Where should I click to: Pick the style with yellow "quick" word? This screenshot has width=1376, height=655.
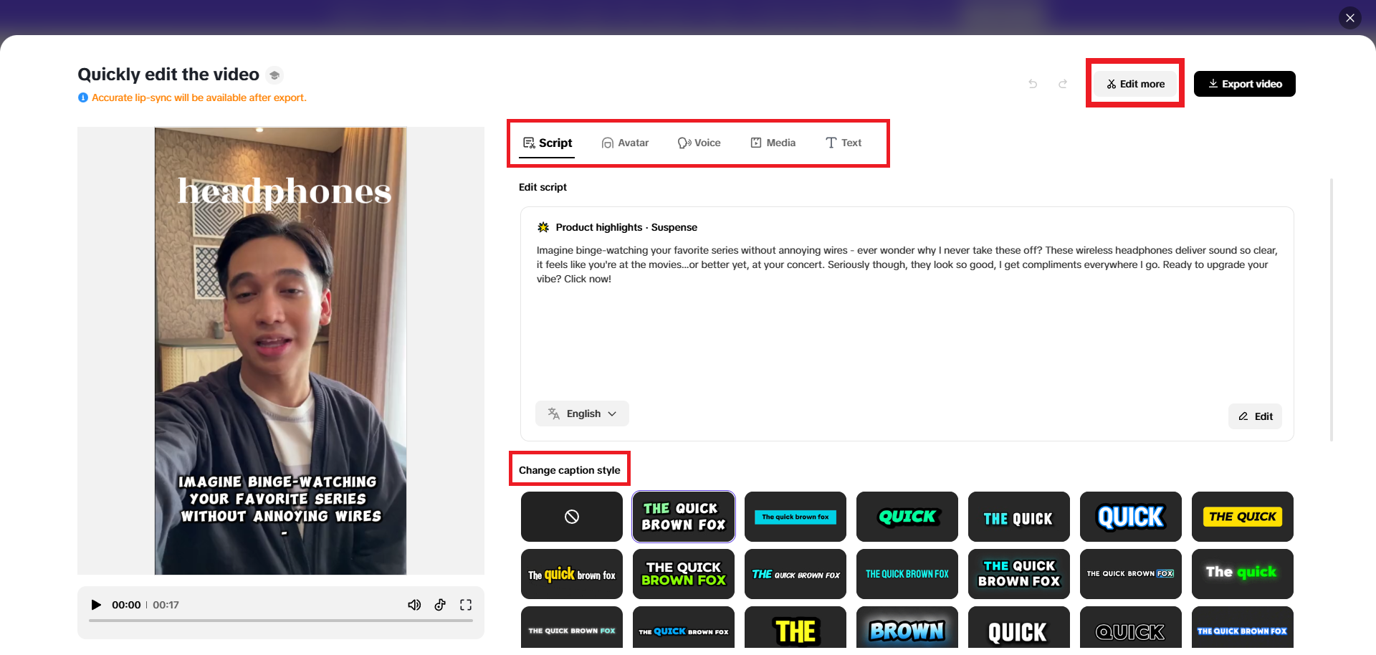[x=572, y=574]
